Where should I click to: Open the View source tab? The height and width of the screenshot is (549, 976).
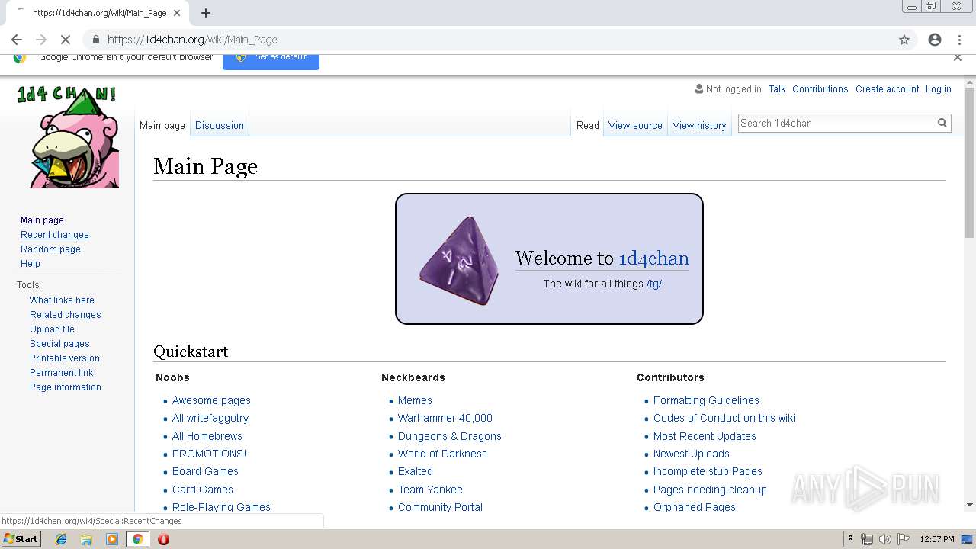click(x=635, y=125)
